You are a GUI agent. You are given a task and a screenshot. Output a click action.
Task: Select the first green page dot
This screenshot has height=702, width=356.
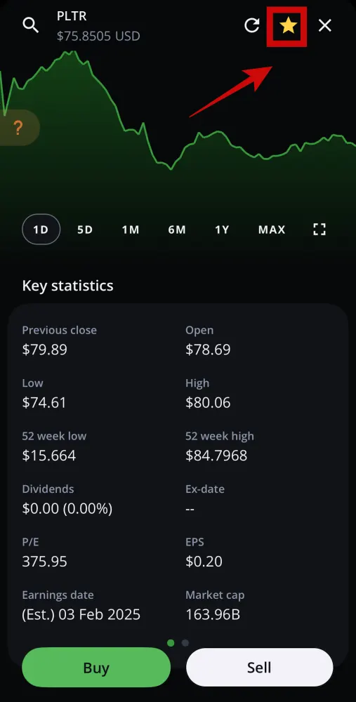171,643
